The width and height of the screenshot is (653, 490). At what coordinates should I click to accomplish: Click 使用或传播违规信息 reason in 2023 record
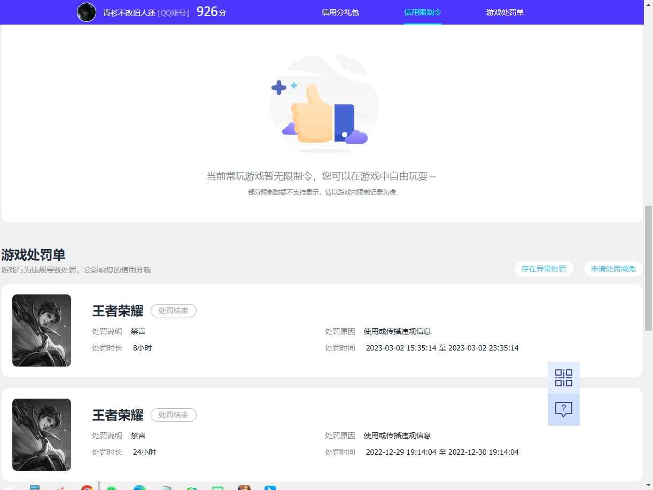click(x=397, y=331)
